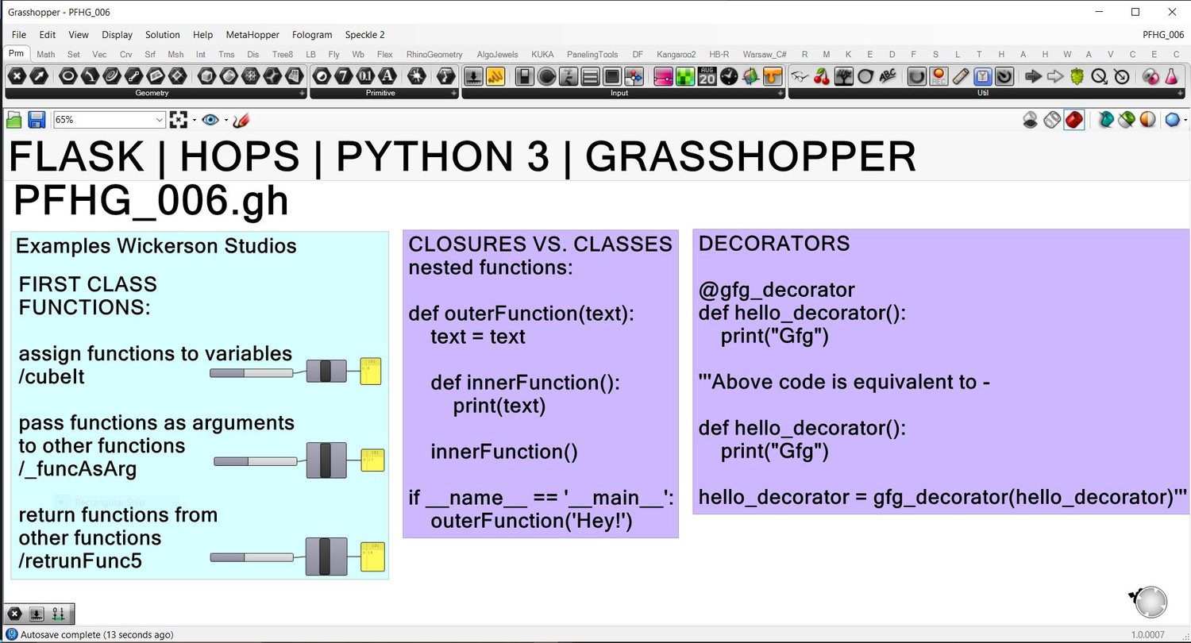Image resolution: width=1191 pixels, height=643 pixels.
Task: Open the Speckle 2 menu
Action: [x=365, y=35]
